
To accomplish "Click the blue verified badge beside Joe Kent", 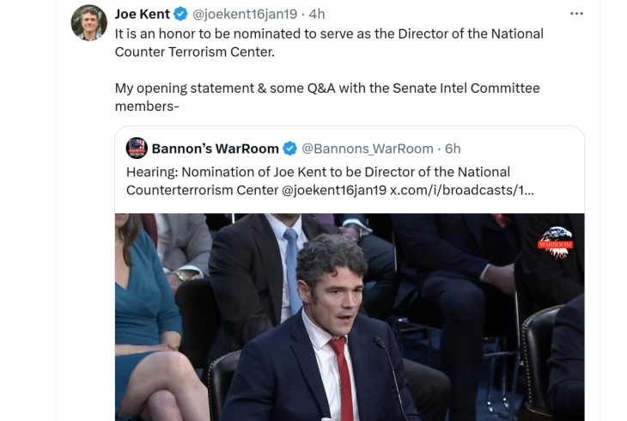I will click(180, 14).
